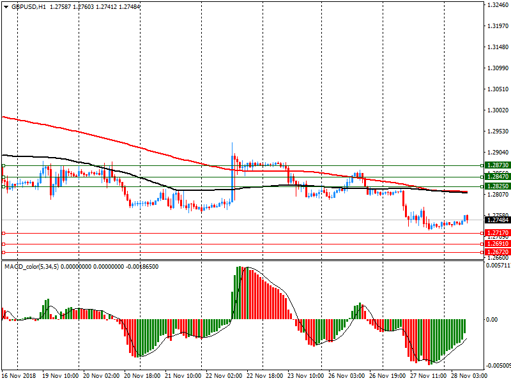Click the latest candle near 28 Nov 03:00
This screenshot has height=383, width=511.
tap(467, 218)
